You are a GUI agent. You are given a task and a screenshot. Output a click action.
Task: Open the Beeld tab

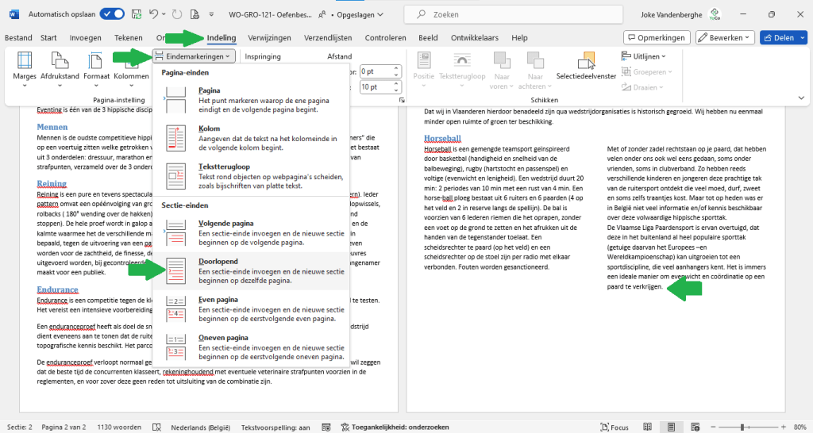428,38
